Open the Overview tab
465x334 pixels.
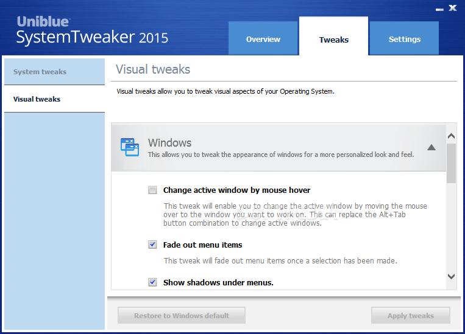tap(263, 38)
